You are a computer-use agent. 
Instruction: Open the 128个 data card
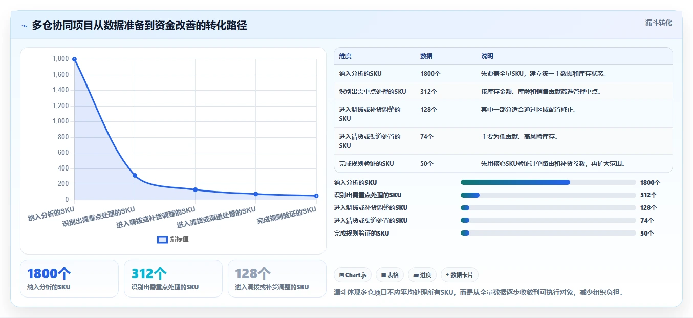coord(277,279)
